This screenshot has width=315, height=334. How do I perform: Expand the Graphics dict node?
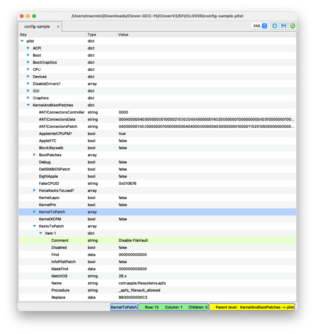[28, 98]
